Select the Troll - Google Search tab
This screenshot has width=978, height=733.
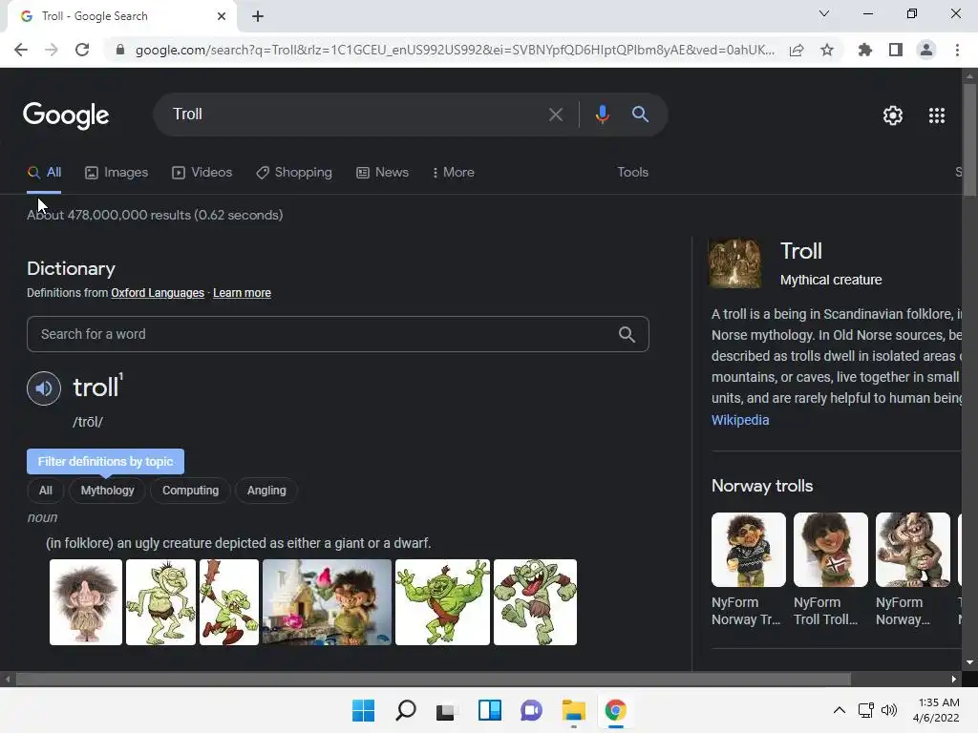click(121, 16)
